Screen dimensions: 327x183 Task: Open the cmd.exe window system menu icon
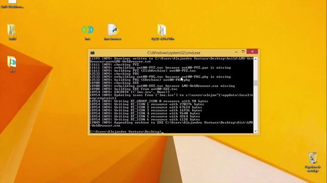pos(92,53)
